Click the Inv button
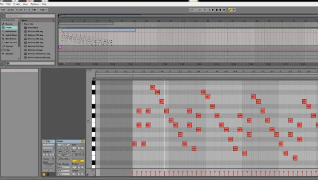 click(x=67, y=152)
